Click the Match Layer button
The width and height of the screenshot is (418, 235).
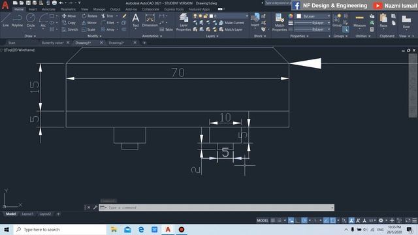[231, 29]
